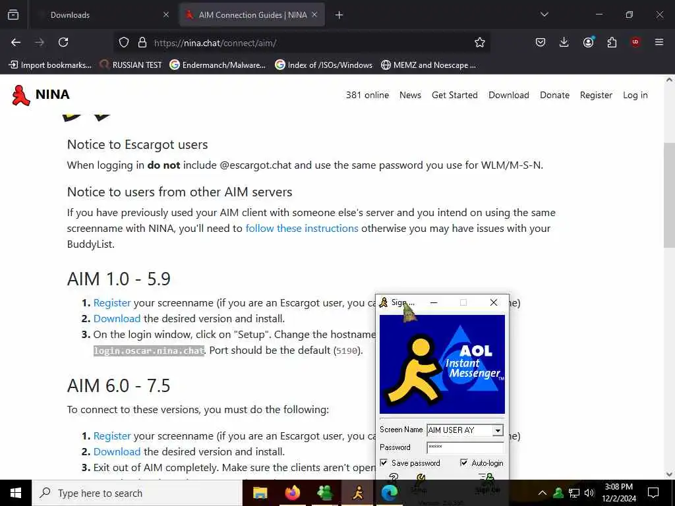Select the AIM Connection Guides tab
This screenshot has width=675, height=506.
tap(252, 15)
